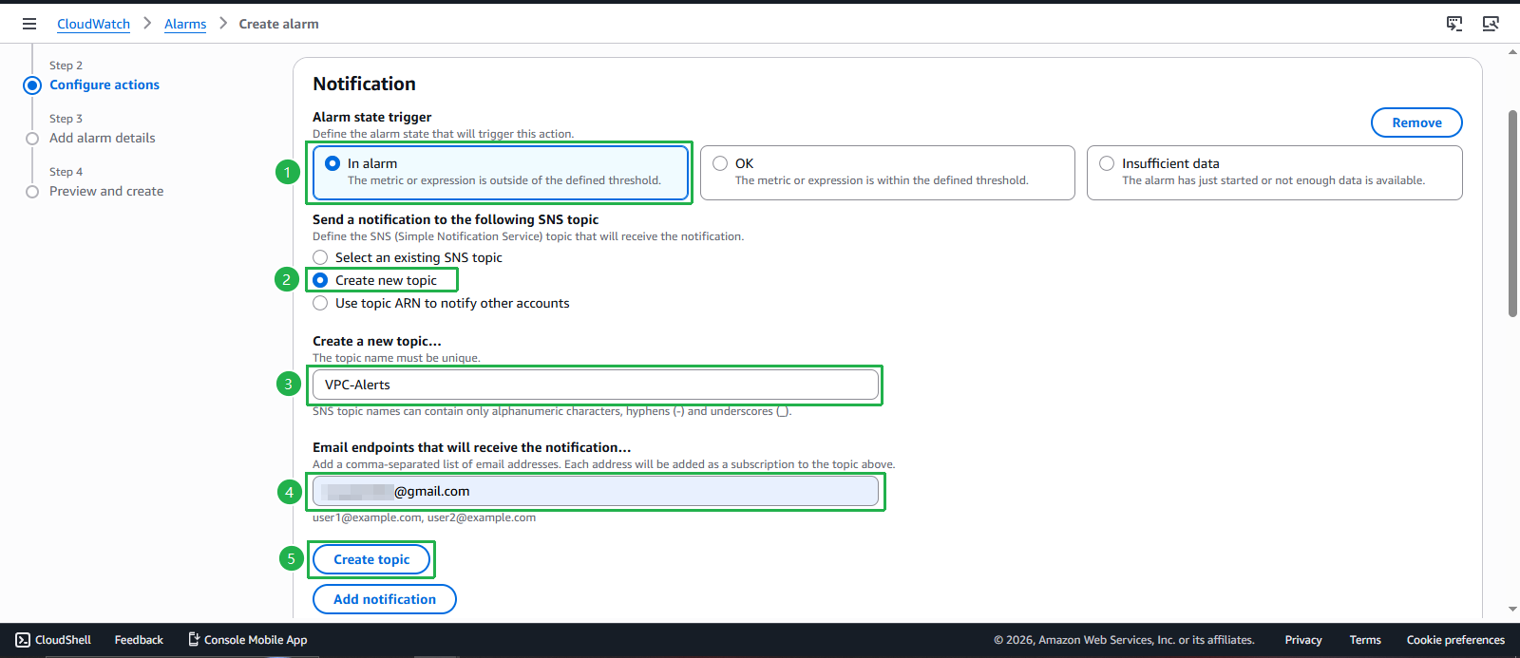
Task: Click the email endpoints input field
Action: [596, 491]
